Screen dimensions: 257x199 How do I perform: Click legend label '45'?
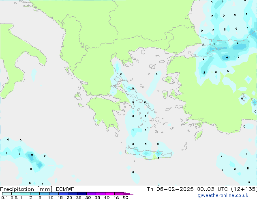(116, 197)
